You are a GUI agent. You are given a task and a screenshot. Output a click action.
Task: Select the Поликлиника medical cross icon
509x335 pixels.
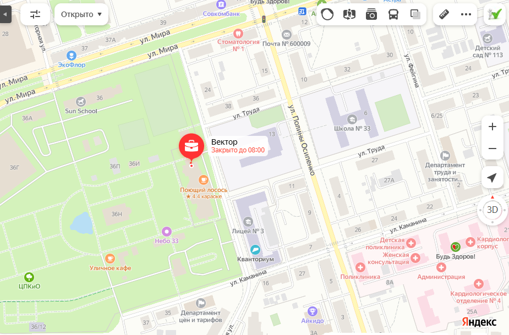tap(360, 267)
